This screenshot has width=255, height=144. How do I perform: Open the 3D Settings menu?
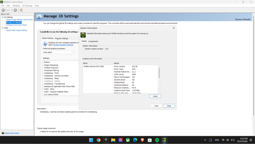pyautogui.click(x=27, y=6)
